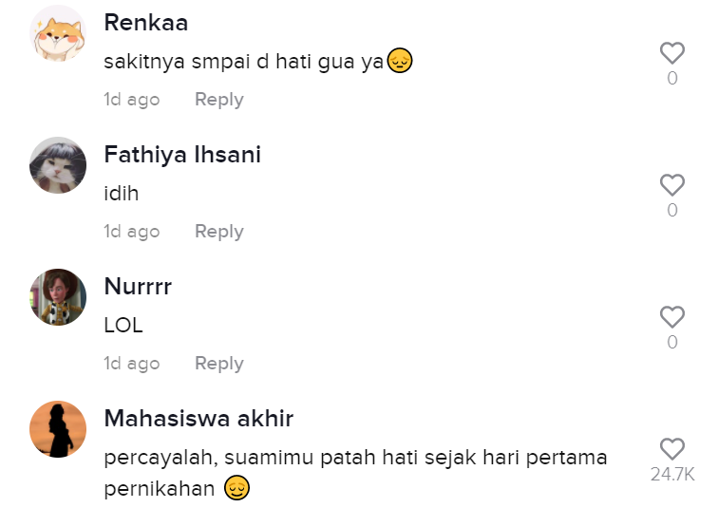This screenshot has width=718, height=508.
Task: Open Fathiya Ihsani's cat avatar
Action: tap(59, 165)
